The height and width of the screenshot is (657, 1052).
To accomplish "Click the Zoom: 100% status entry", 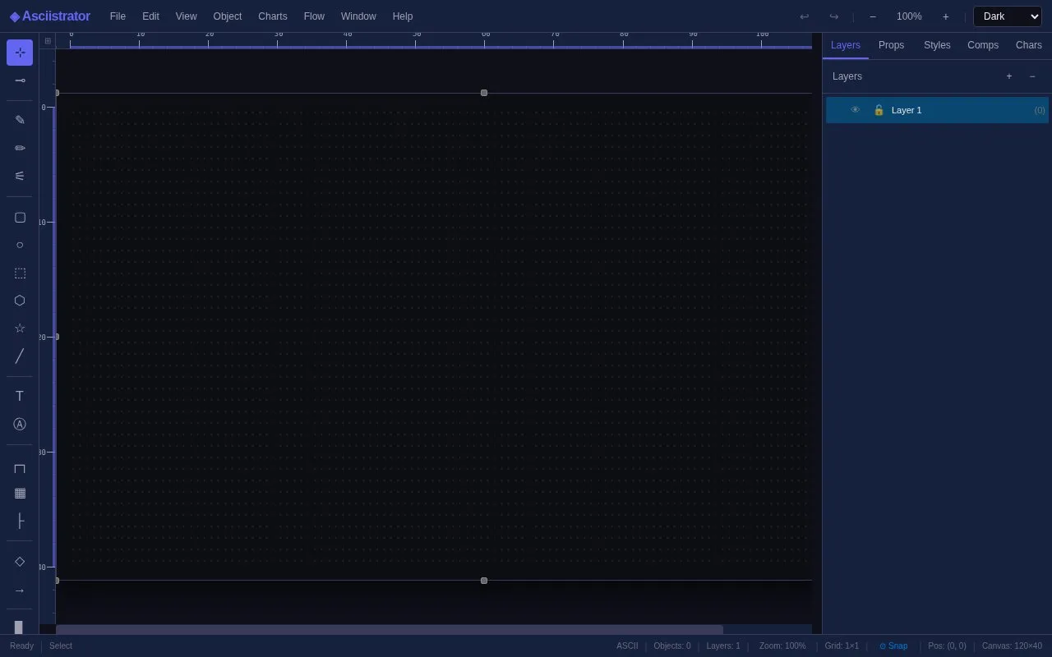I will coord(782,646).
